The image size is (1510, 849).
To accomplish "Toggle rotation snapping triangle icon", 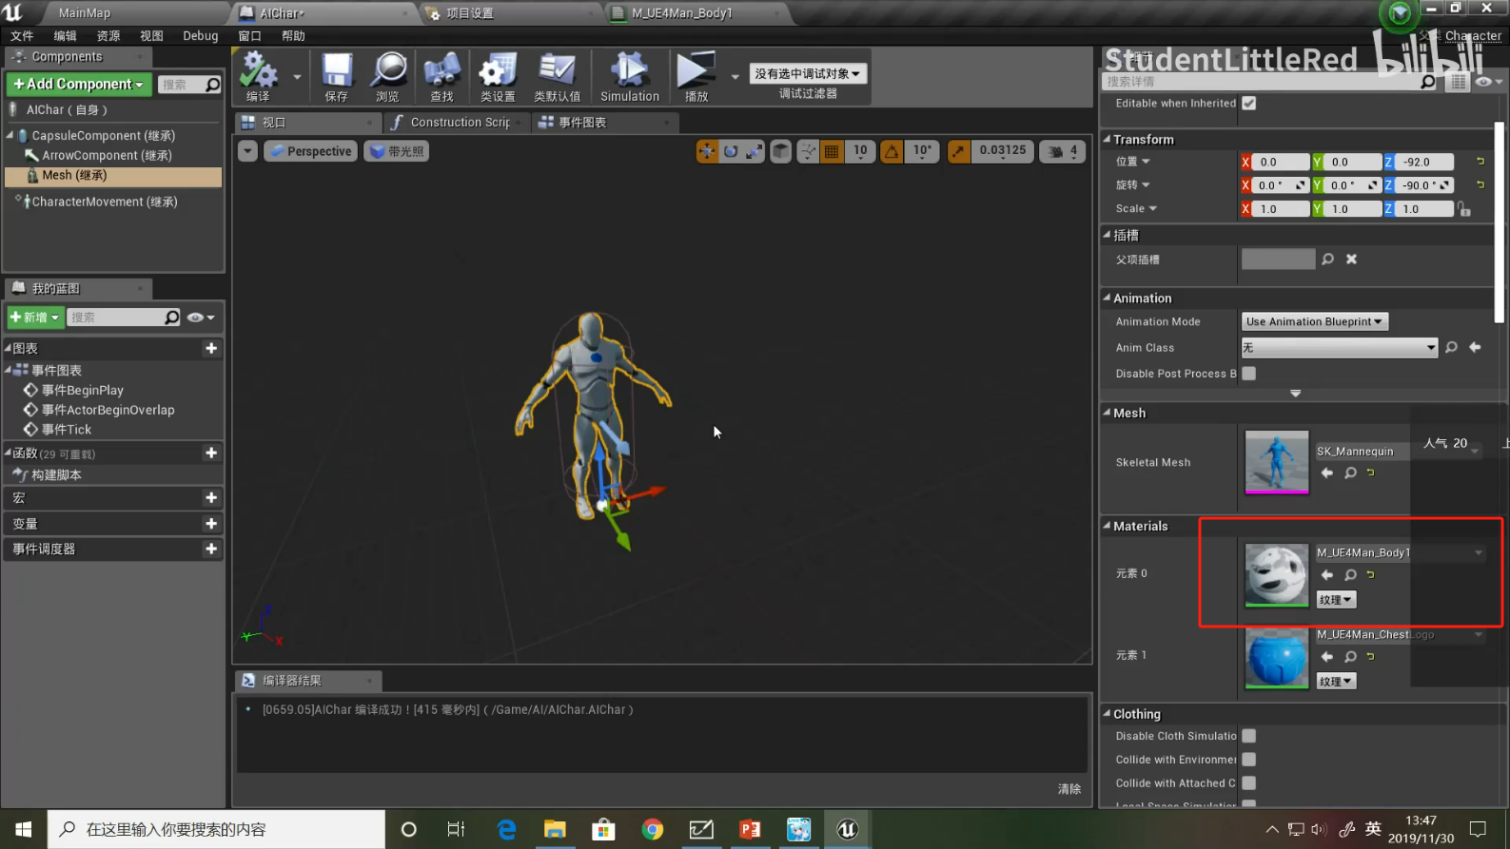I will pos(892,151).
